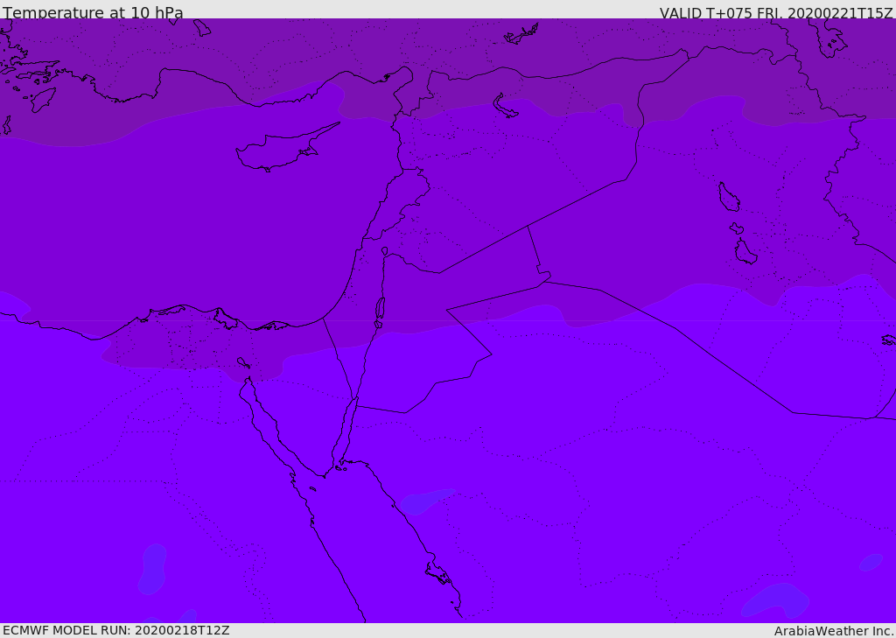The image size is (896, 638).
Task: Click the Sea of Galilee outline
Action: (384, 251)
